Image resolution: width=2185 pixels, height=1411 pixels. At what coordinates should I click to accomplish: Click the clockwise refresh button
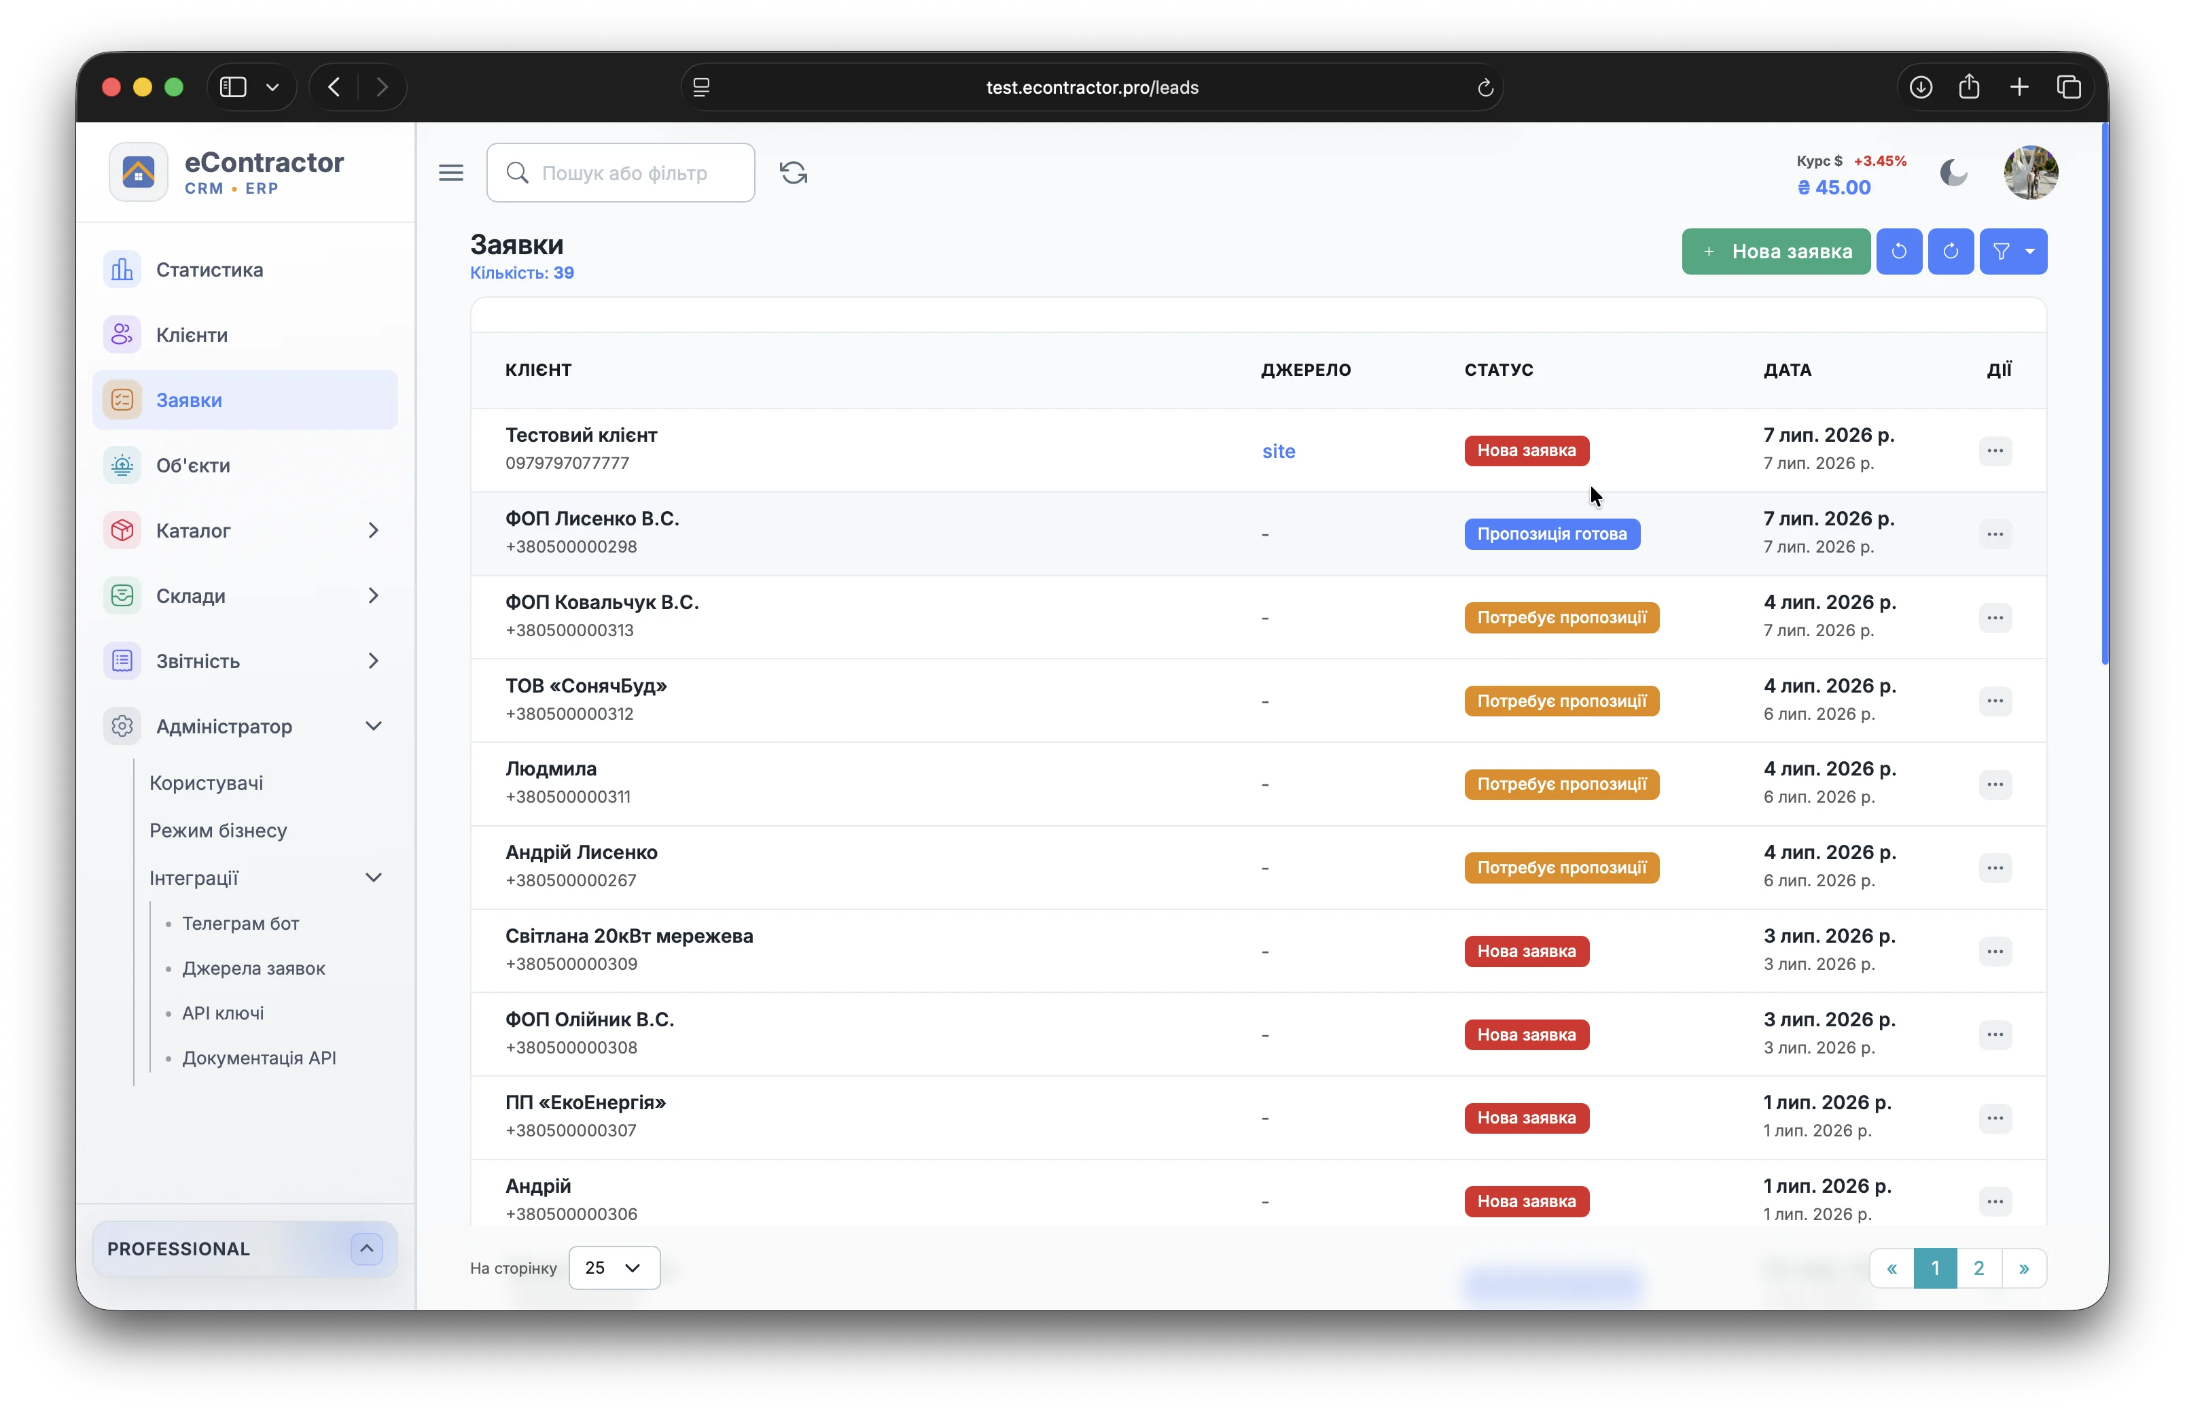coord(1950,251)
